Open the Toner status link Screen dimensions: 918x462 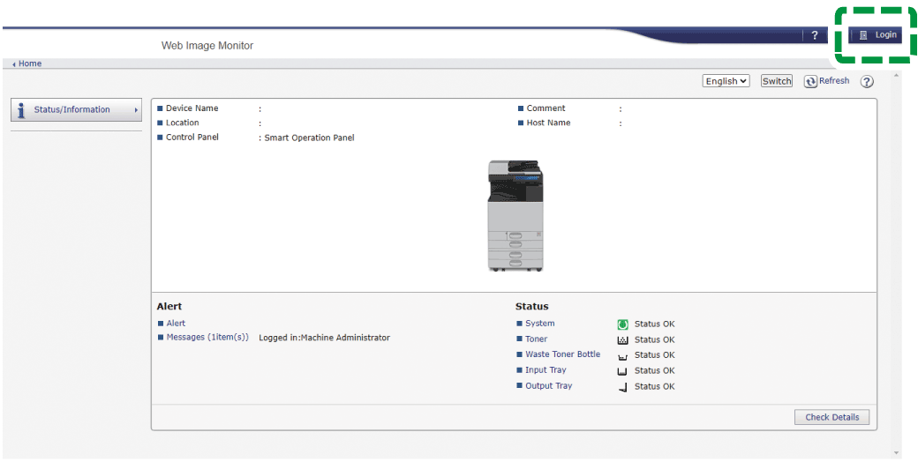click(x=536, y=339)
